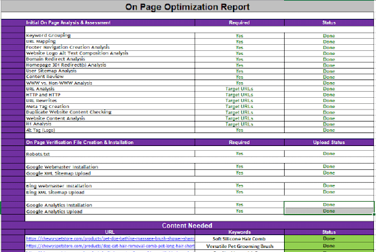
Task: Click 'Done' in the Alt Tag (Logo) row
Action: [329, 130]
